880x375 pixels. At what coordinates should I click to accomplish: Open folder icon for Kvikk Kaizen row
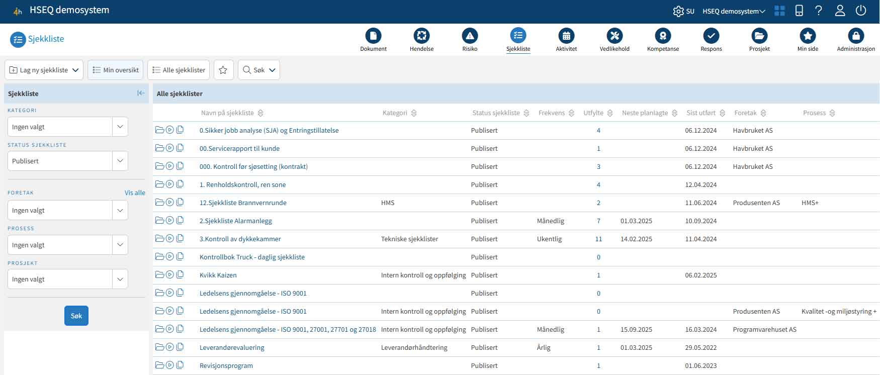(x=159, y=275)
